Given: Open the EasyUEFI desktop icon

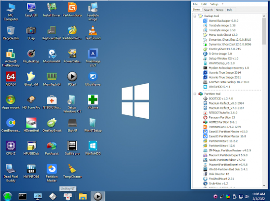Looking at the screenshot, I should coord(31,10).
